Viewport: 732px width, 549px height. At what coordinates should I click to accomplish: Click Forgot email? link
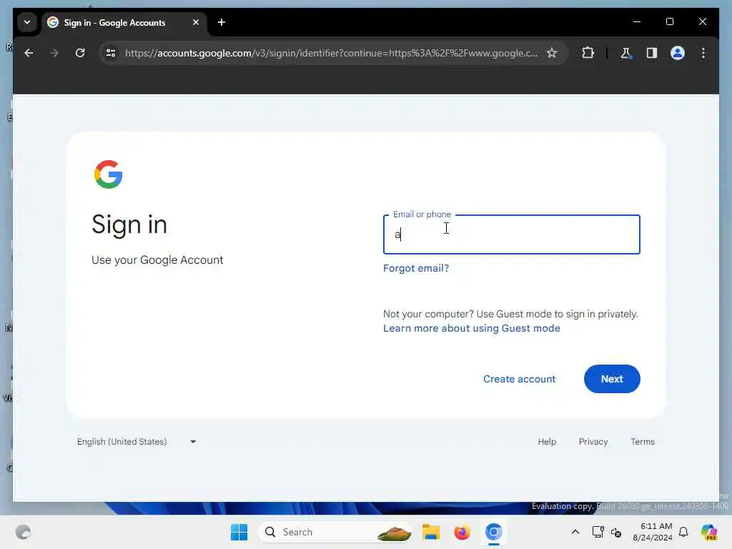point(416,269)
